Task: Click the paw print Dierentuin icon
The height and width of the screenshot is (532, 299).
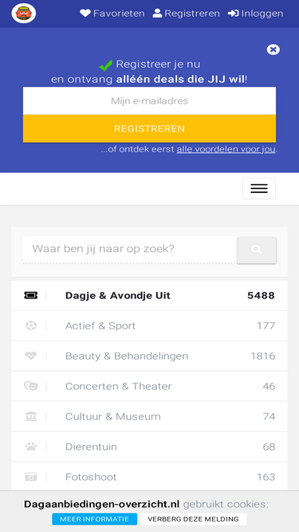Action: 31,447
